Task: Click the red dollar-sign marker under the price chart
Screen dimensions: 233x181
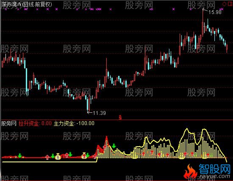Action: tap(120, 117)
